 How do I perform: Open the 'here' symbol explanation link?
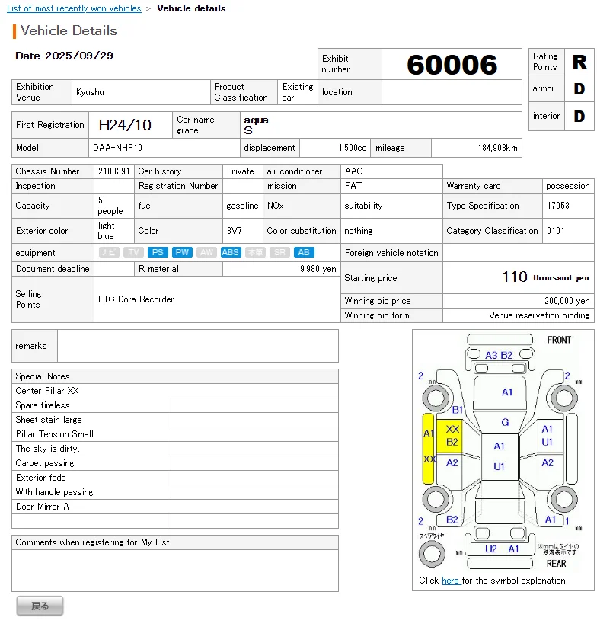coord(451,581)
